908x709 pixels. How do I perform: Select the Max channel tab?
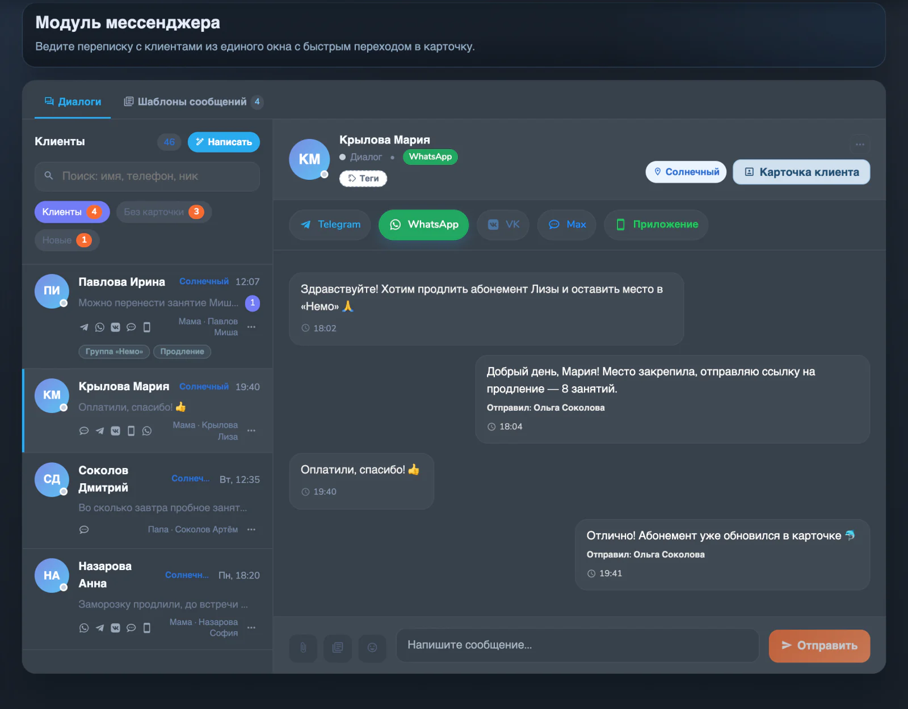click(567, 225)
